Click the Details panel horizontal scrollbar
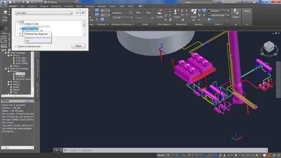 click(x=18, y=147)
